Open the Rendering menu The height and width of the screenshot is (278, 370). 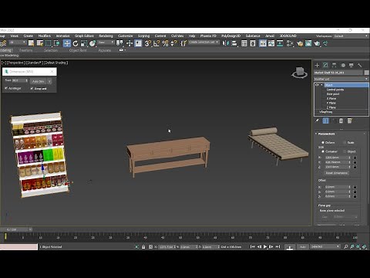coord(106,36)
